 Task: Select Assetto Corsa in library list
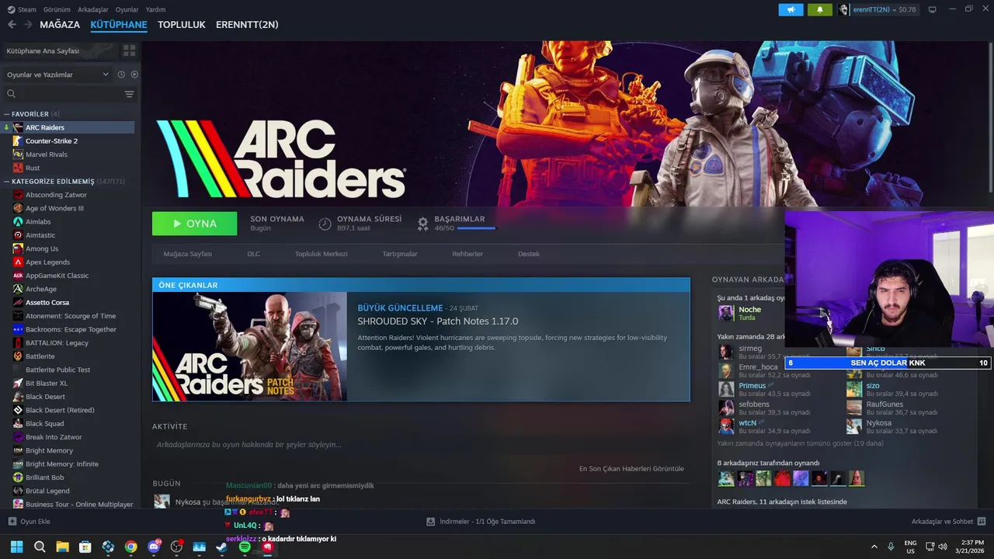click(x=47, y=302)
